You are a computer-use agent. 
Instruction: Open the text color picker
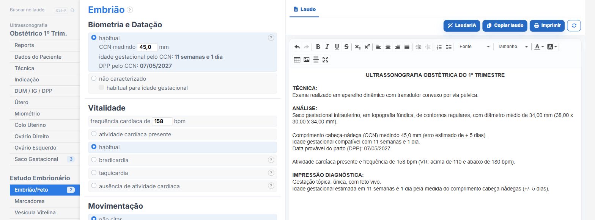tap(539, 47)
